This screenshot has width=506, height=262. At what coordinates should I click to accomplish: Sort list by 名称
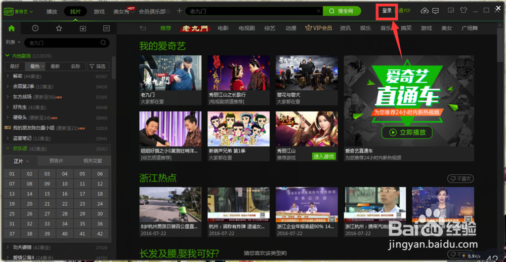75,66
